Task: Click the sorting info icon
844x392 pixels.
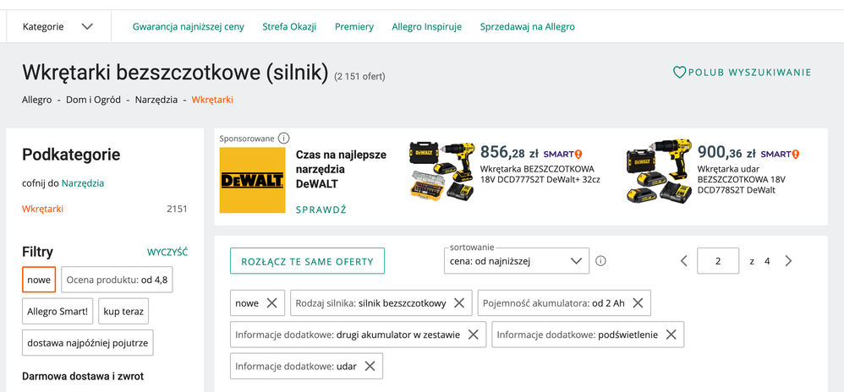Action: [x=601, y=261]
